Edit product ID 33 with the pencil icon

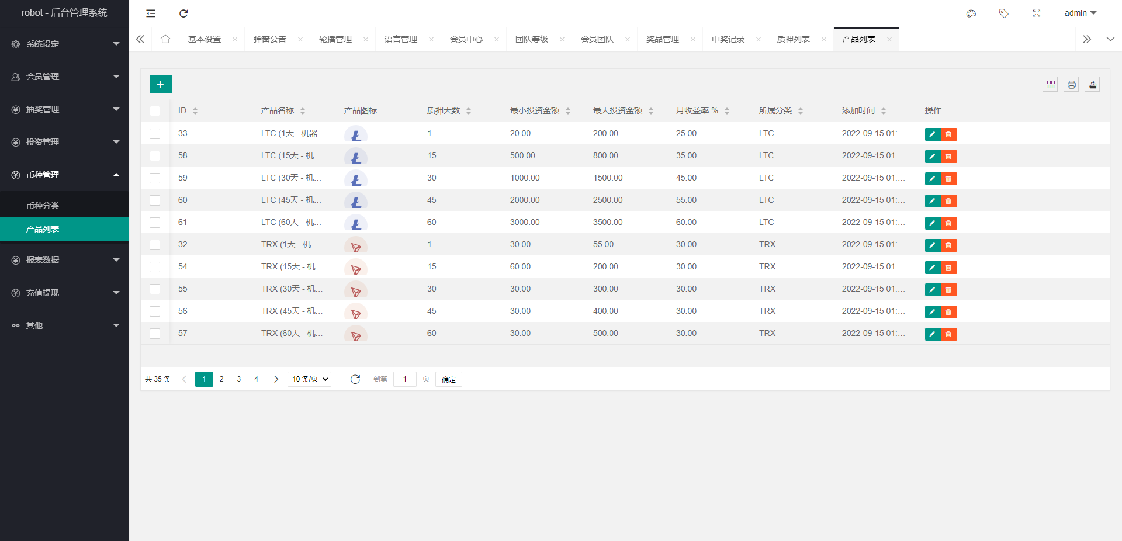coord(932,134)
